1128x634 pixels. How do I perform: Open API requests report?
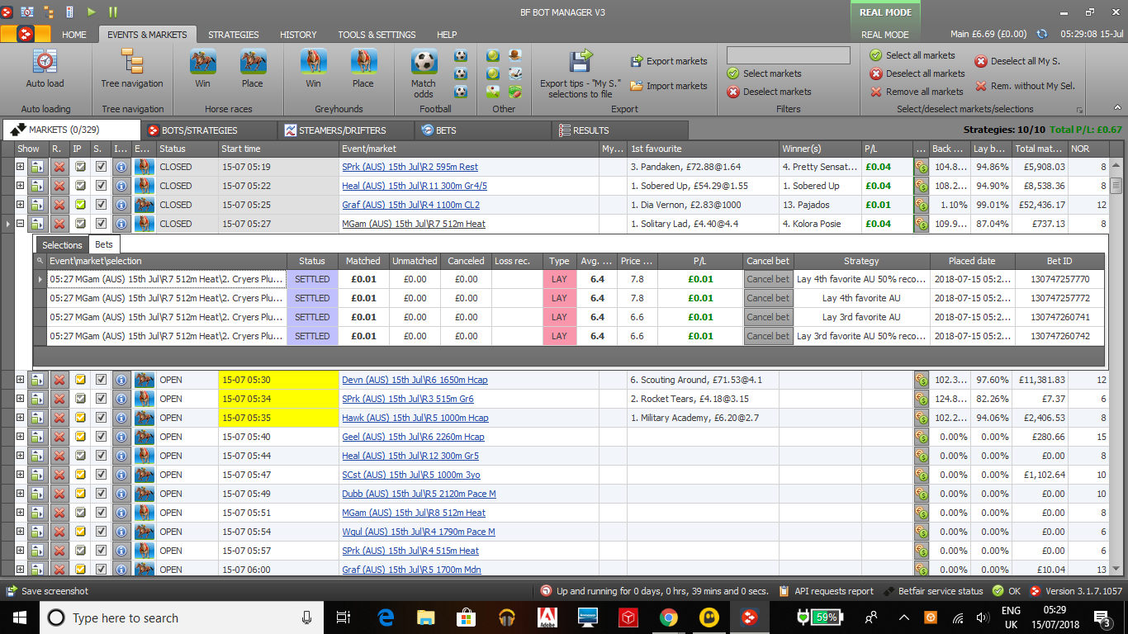click(826, 591)
